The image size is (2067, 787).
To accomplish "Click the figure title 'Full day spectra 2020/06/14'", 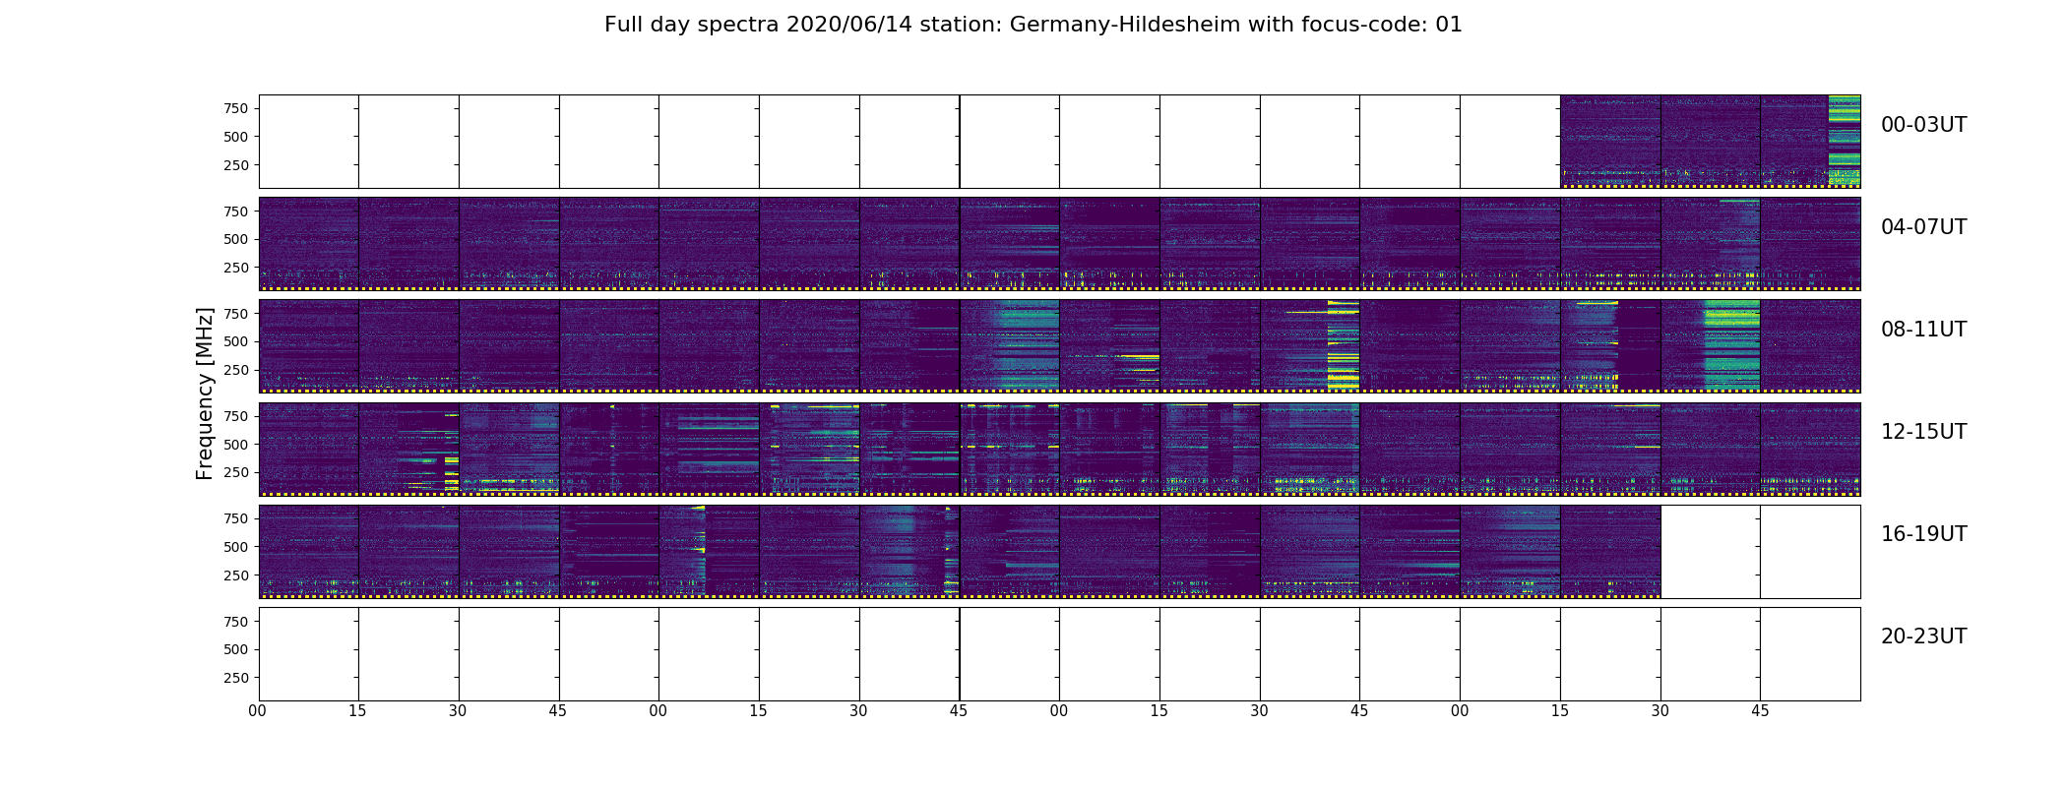I will tap(760, 25).
